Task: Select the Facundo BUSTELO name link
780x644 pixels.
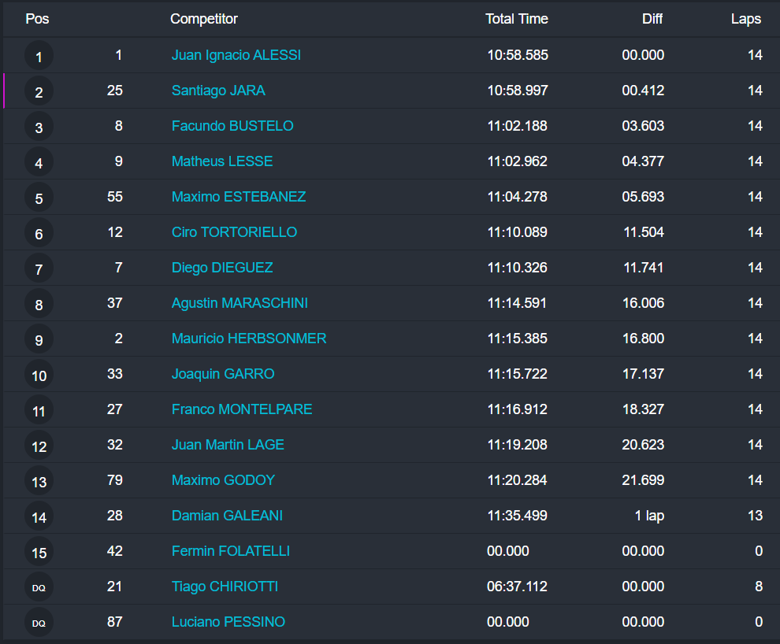Action: coord(232,126)
